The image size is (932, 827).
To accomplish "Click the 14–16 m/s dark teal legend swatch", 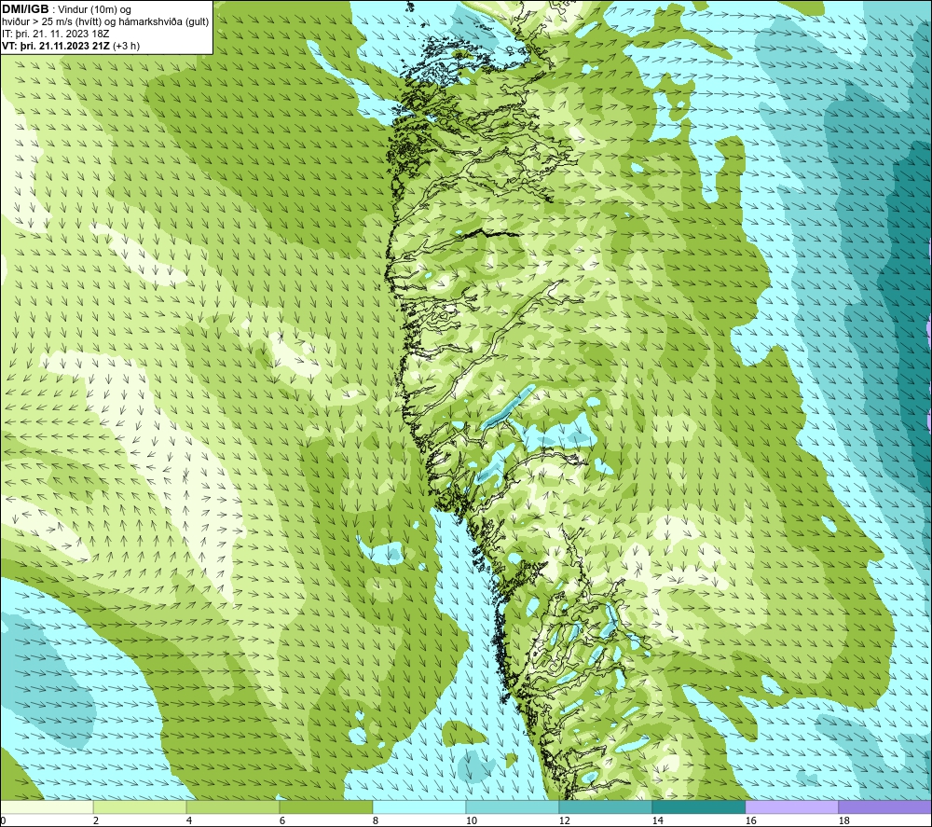I will coord(699,806).
